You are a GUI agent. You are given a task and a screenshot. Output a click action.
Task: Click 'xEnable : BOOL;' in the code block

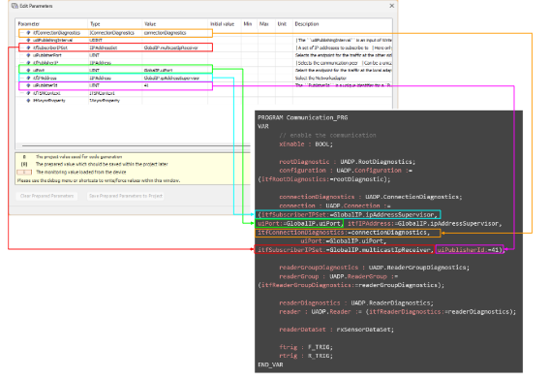306,144
